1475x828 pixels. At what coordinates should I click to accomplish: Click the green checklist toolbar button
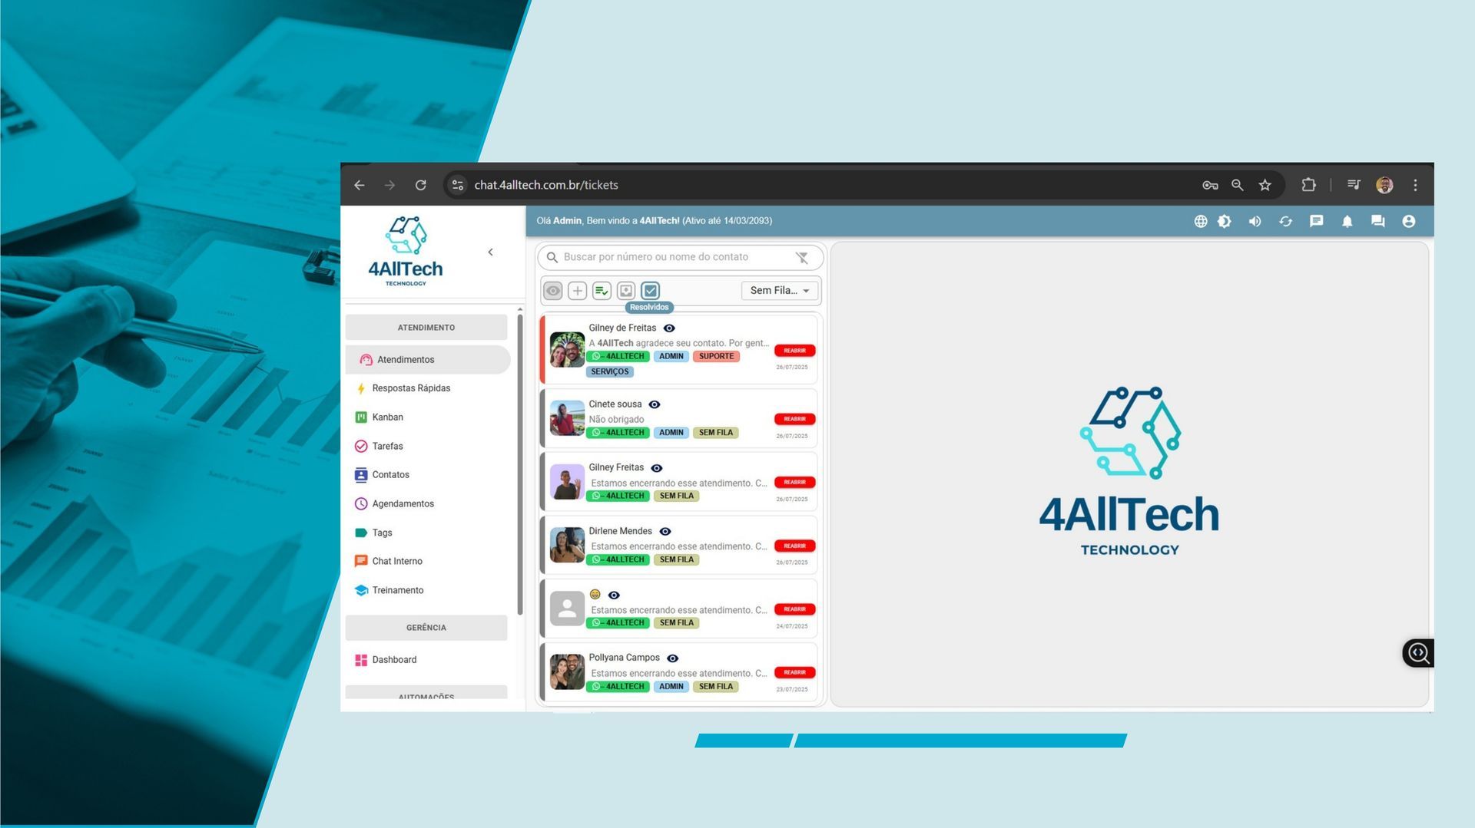coord(602,291)
